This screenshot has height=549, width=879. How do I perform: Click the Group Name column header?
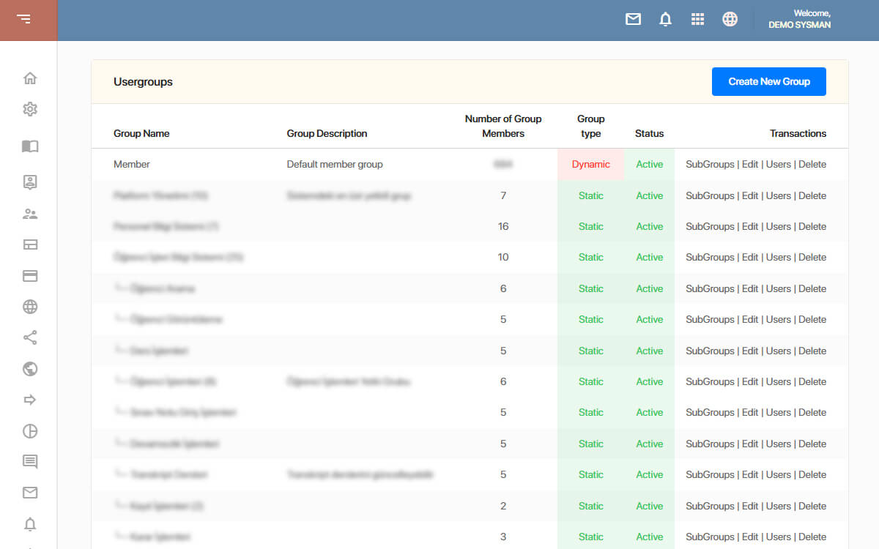coord(141,133)
